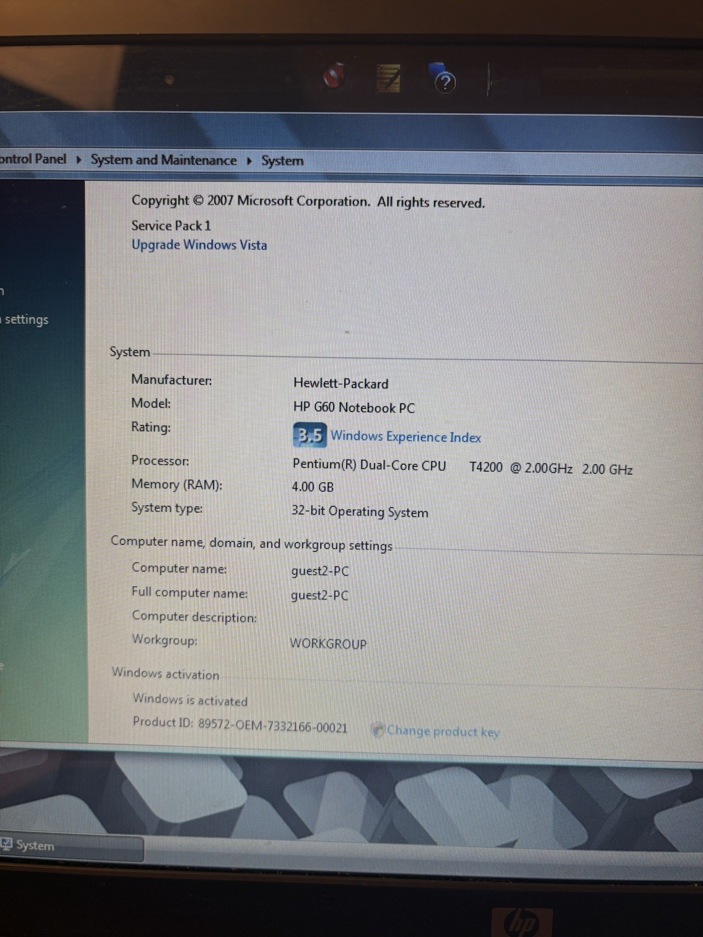The height and width of the screenshot is (937, 703).
Task: Click the shield icon beside Change product key
Action: [x=378, y=730]
